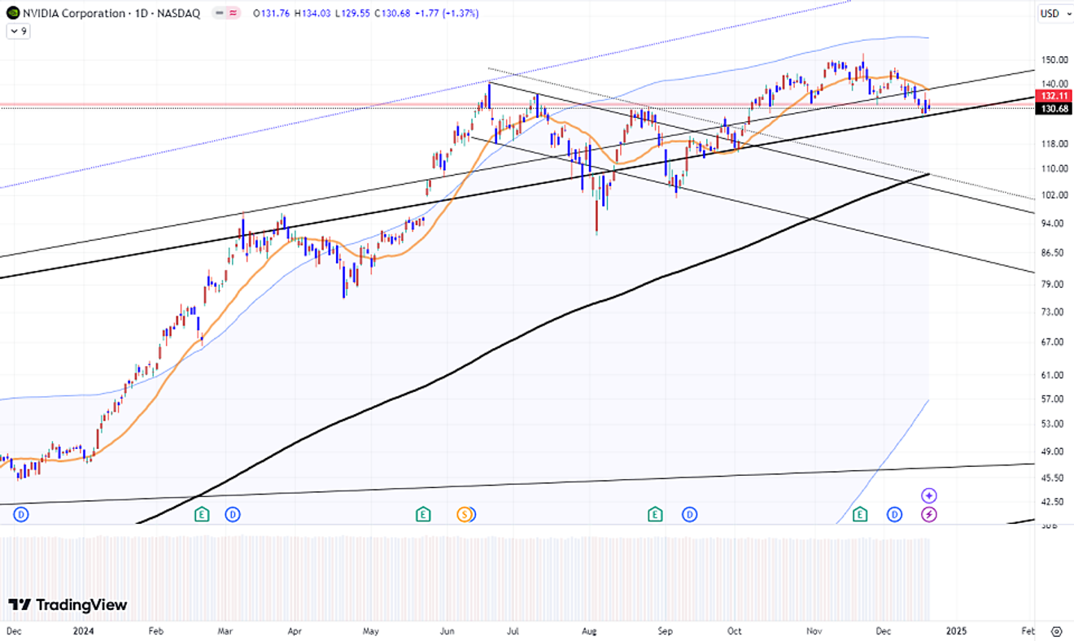Click the purple star news marker

point(929,495)
